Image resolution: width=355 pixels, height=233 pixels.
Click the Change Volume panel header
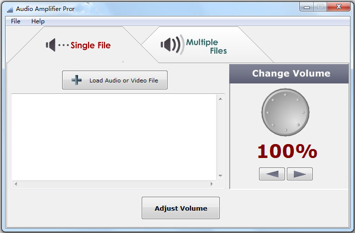tap(289, 74)
